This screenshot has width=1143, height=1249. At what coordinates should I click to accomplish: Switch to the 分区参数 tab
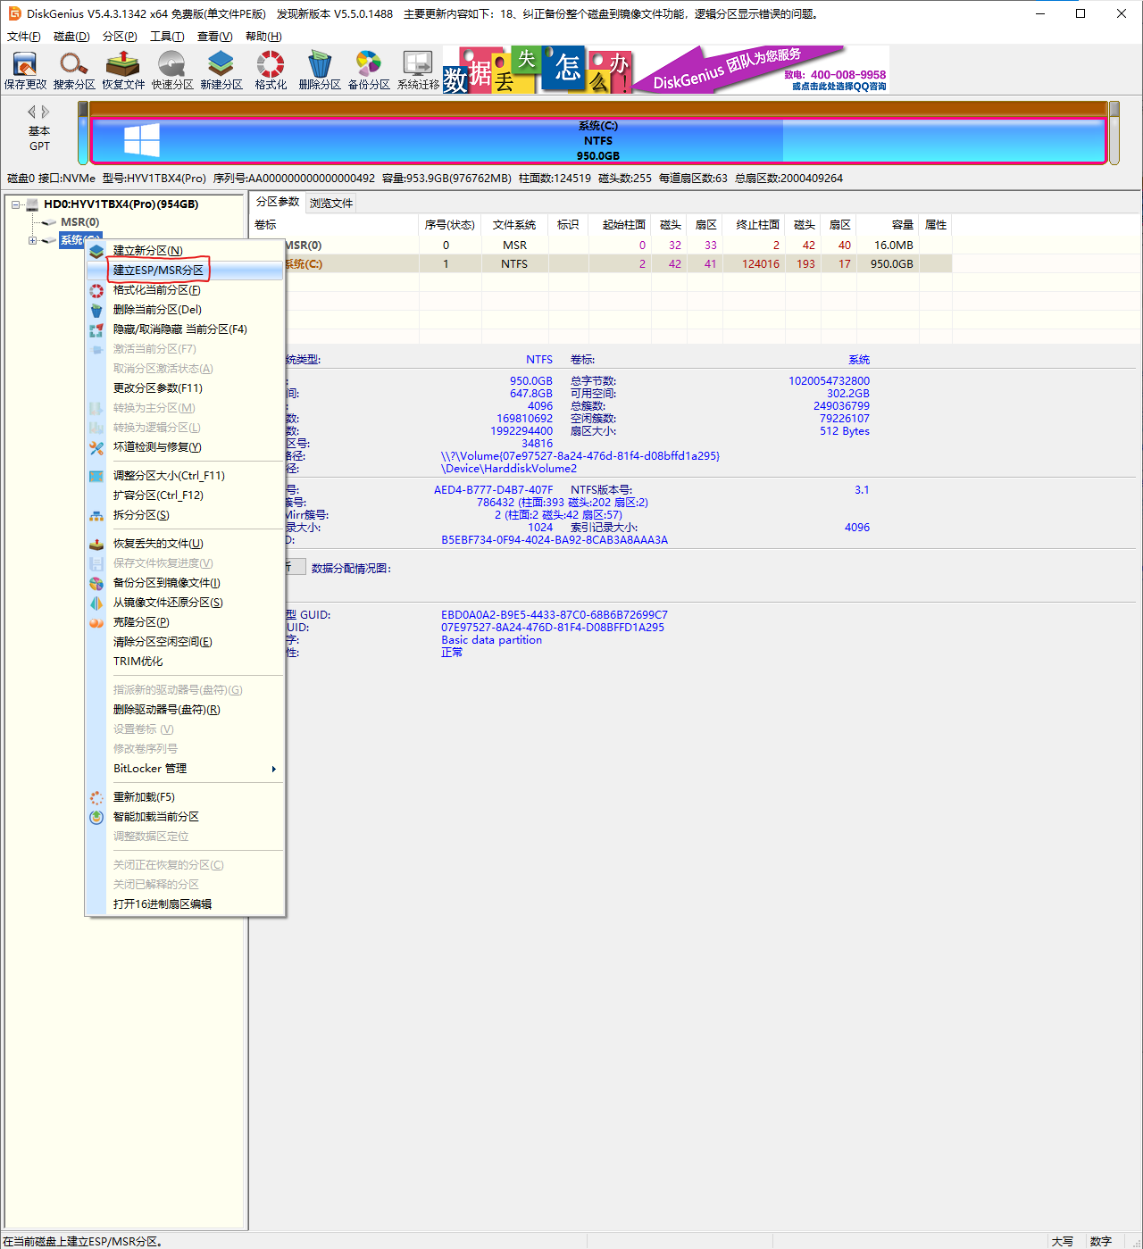(x=278, y=202)
